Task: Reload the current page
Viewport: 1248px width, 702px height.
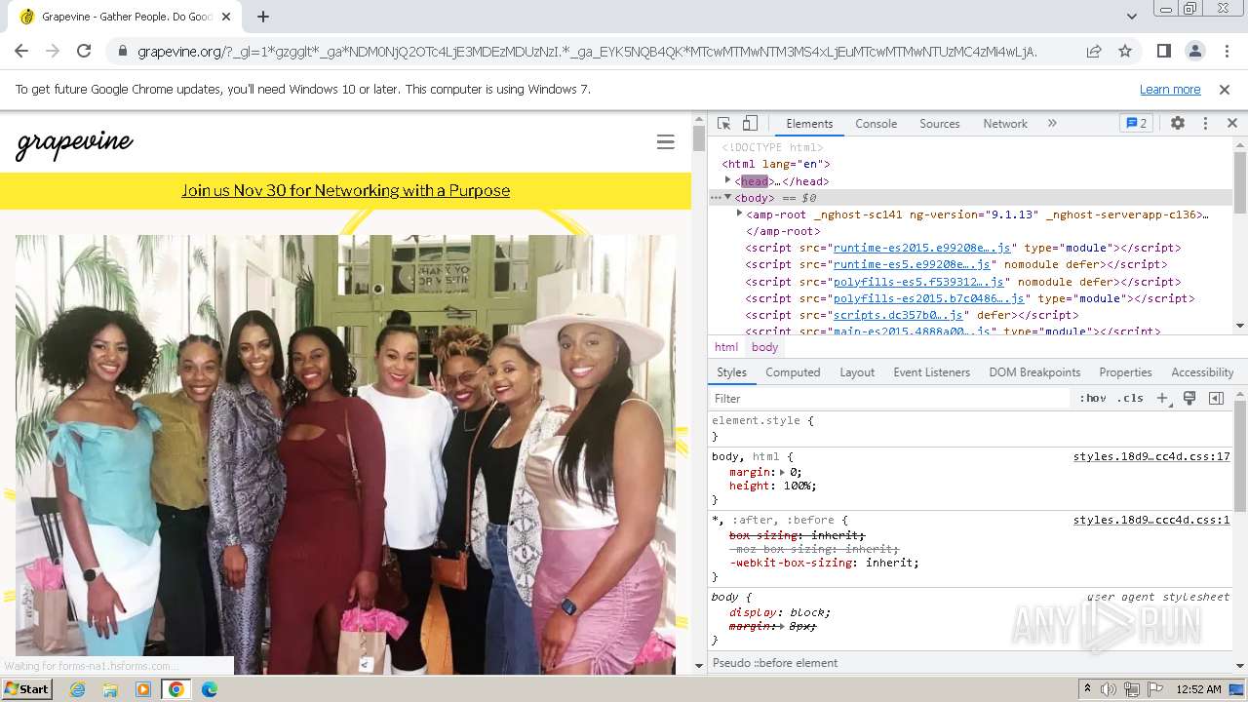Action: (x=84, y=51)
